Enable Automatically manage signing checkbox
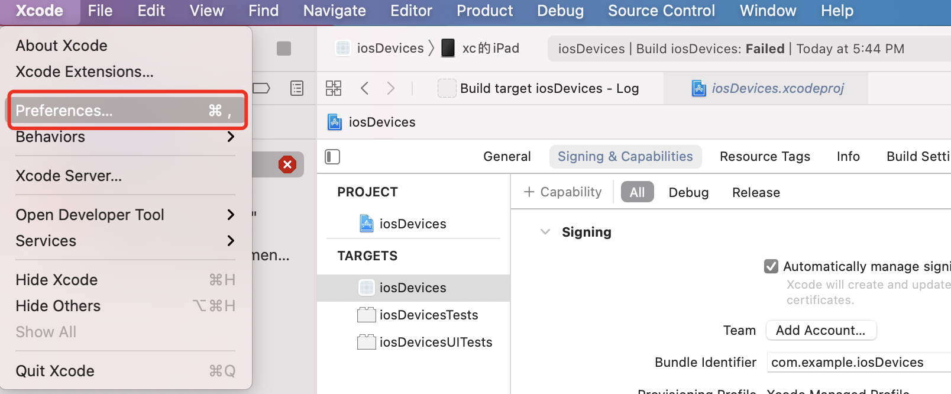Screen dimensions: 951x394 771,266
